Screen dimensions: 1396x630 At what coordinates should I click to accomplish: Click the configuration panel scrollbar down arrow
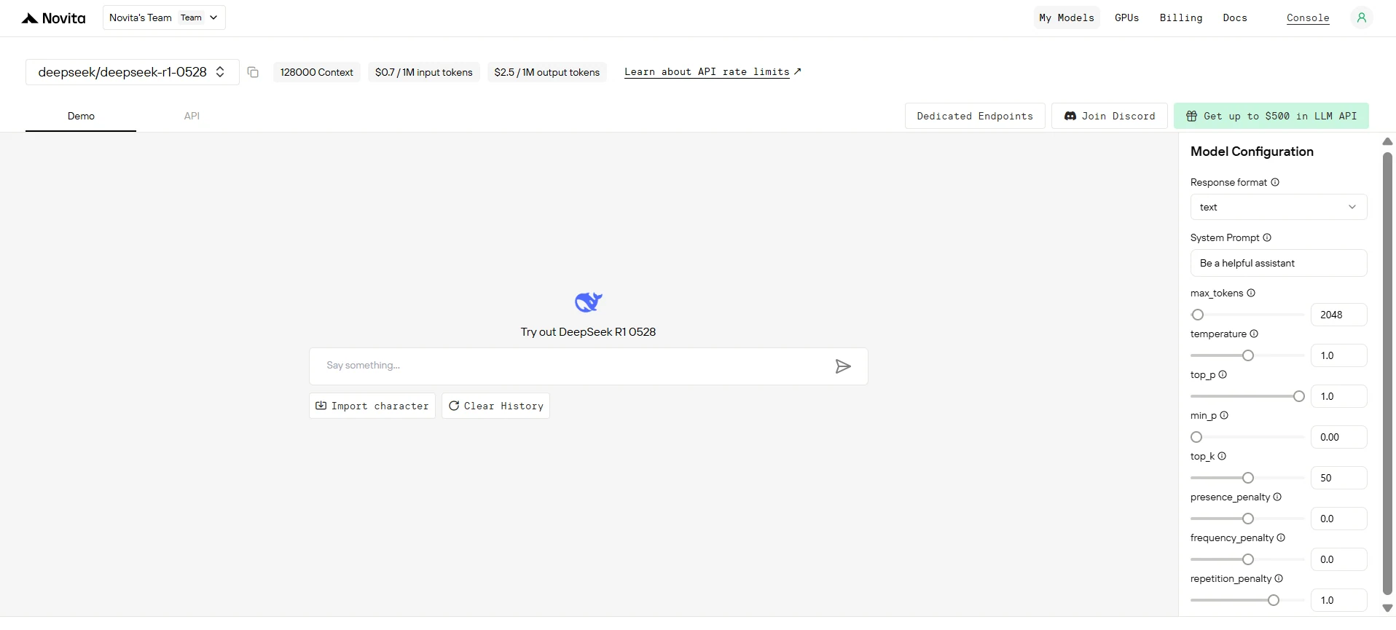point(1387,608)
